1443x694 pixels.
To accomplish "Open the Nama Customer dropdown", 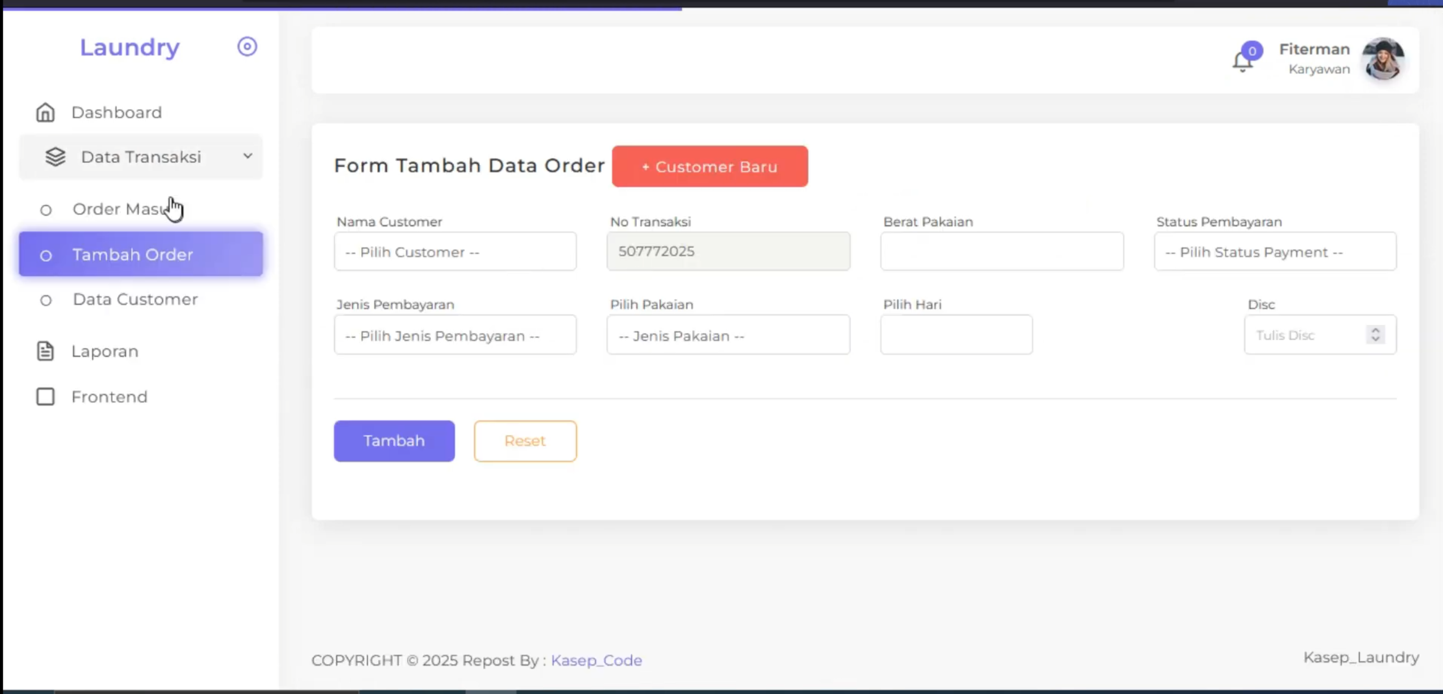I will click(x=455, y=251).
